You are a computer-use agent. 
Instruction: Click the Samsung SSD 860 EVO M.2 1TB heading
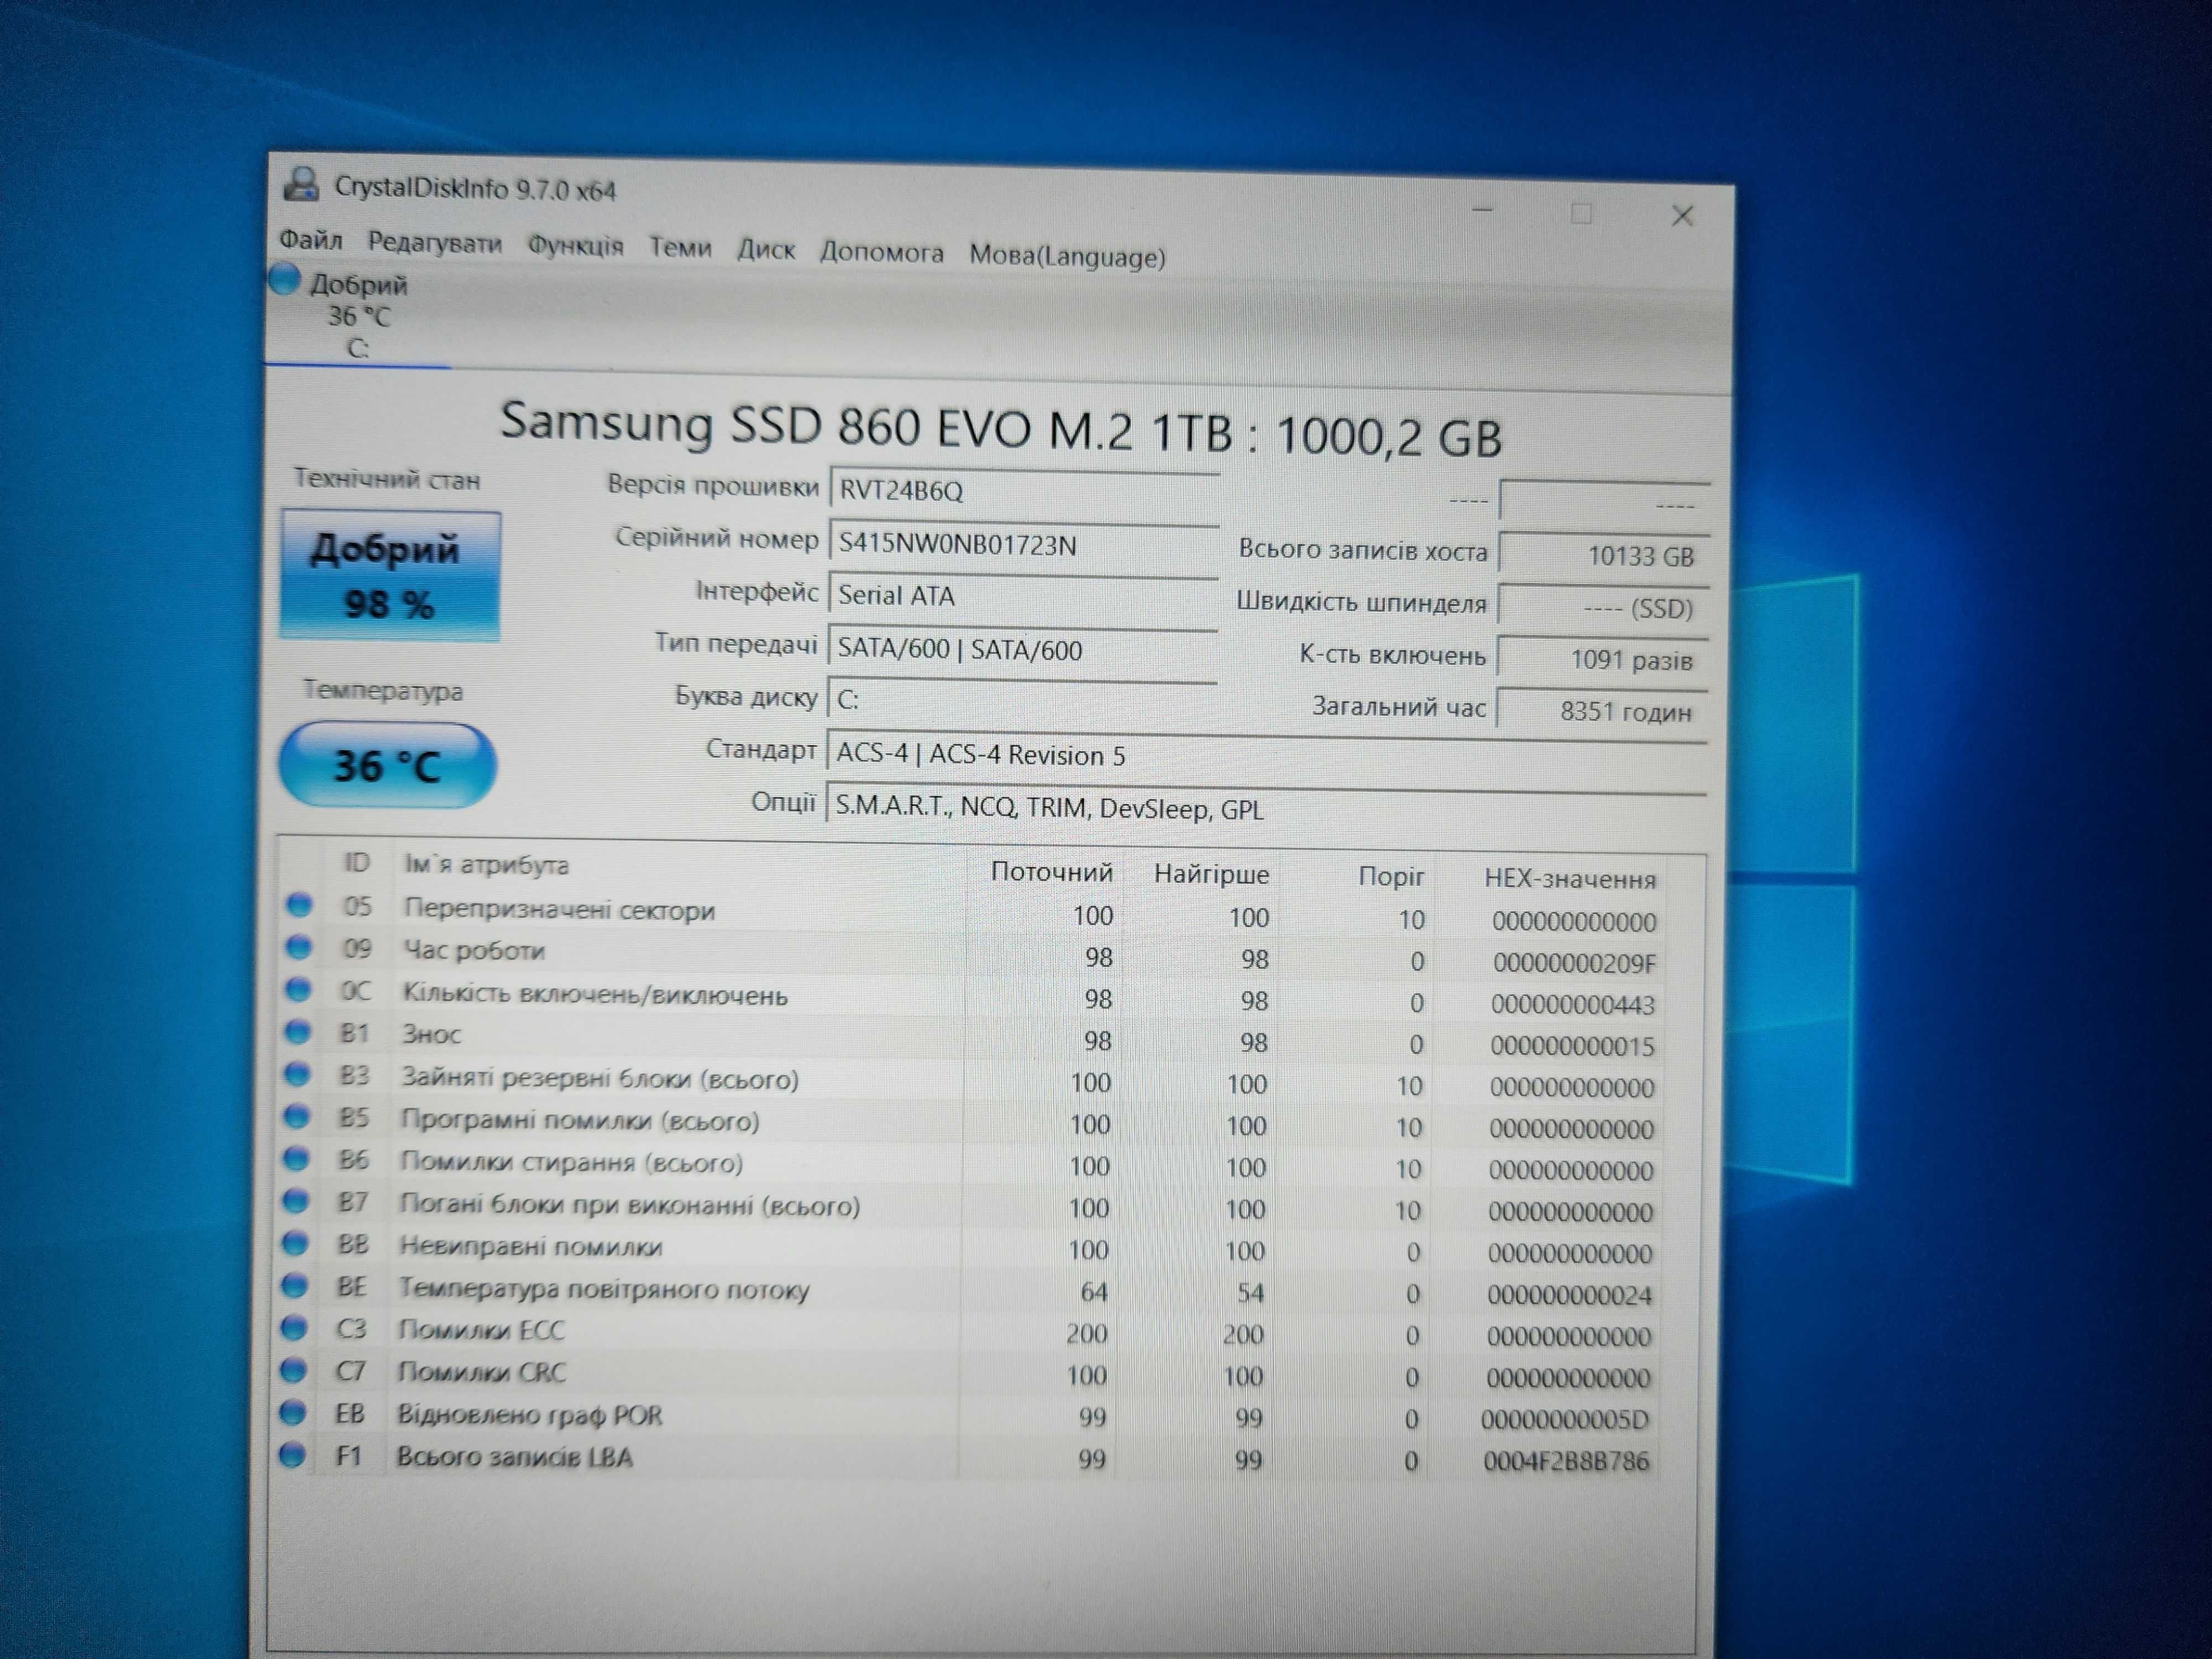point(1000,430)
